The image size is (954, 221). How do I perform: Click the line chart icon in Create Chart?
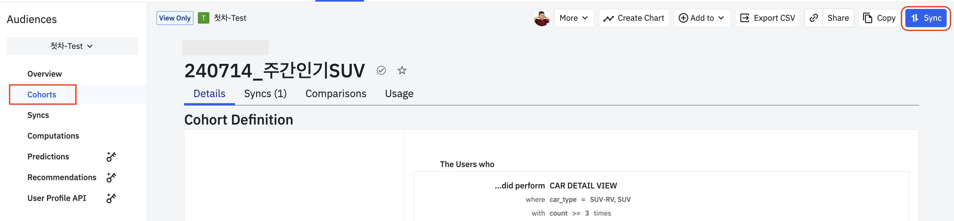point(609,19)
